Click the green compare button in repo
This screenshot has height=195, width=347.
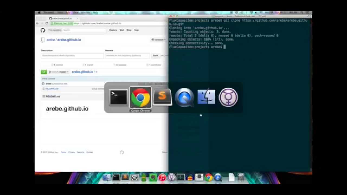click(44, 72)
